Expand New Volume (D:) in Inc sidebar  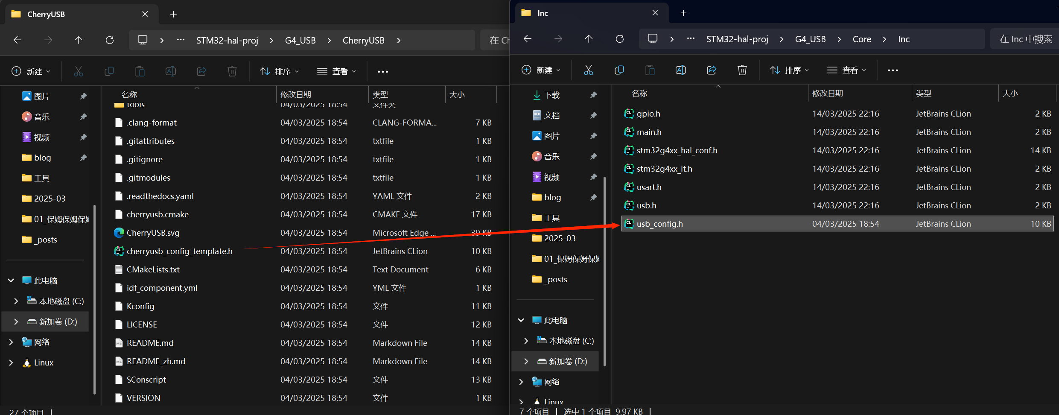click(x=526, y=361)
